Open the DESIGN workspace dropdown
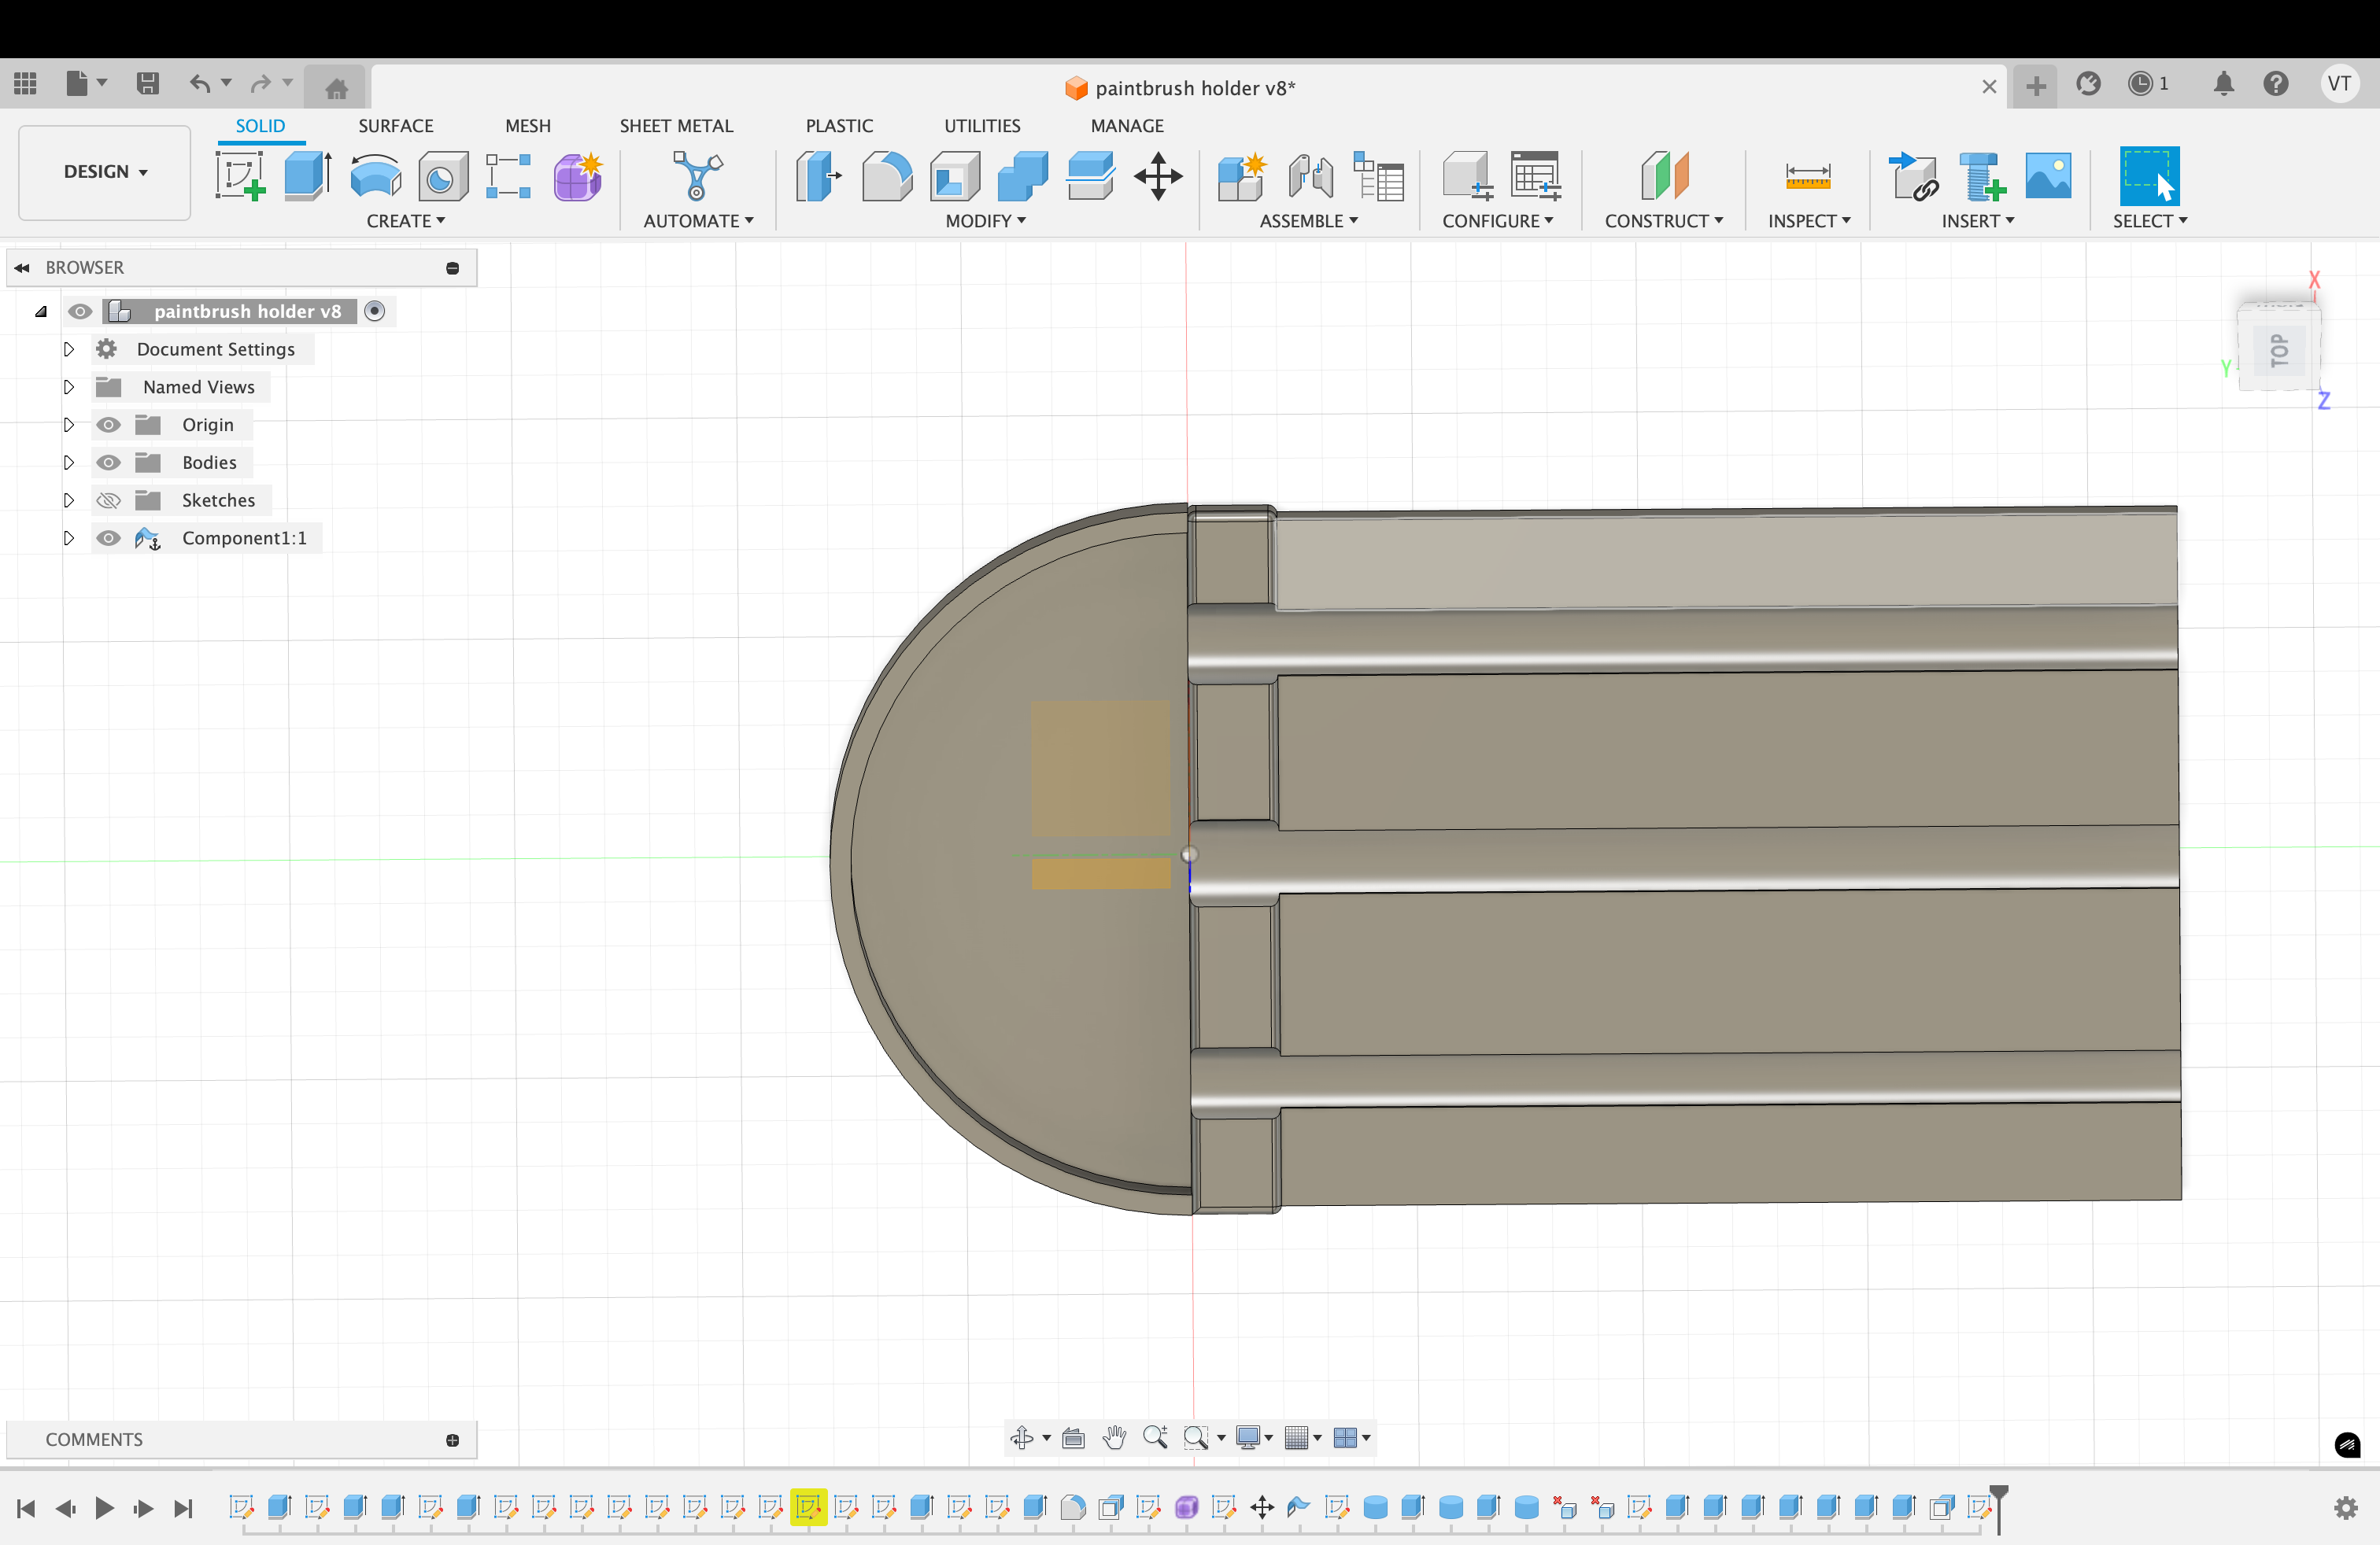The width and height of the screenshot is (2380, 1545). point(105,172)
